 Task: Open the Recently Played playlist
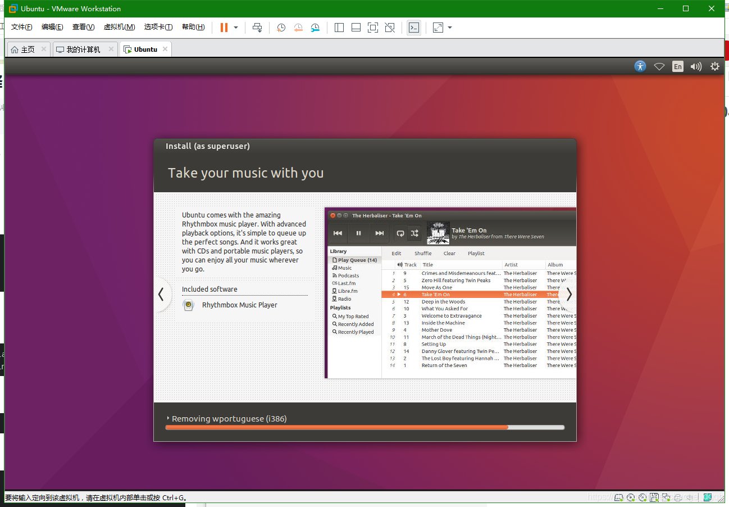[353, 332]
